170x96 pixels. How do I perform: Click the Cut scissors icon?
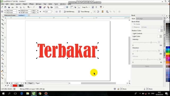(17, 7)
